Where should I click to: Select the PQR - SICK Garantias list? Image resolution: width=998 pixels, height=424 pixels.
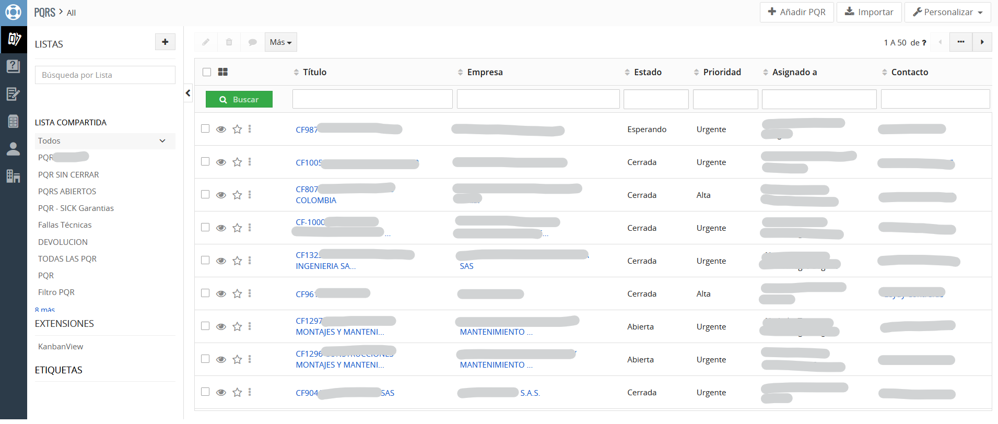tap(76, 208)
